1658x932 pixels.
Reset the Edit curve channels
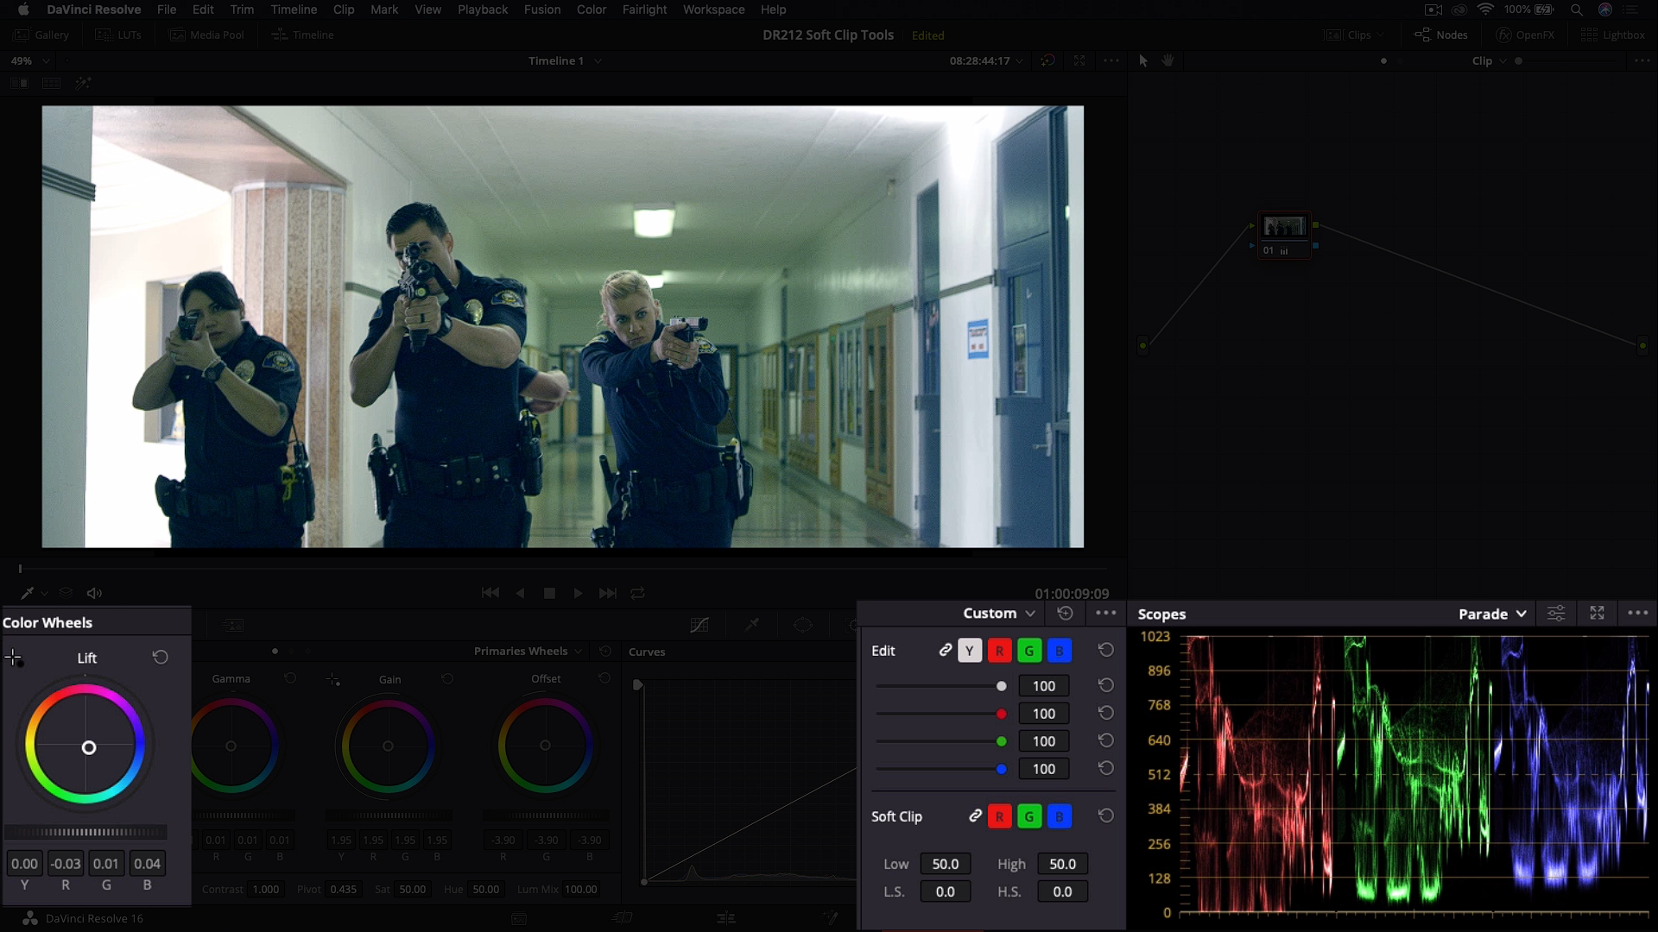coord(1105,650)
